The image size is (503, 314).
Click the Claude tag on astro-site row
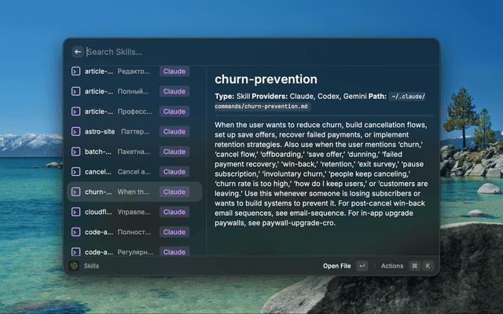click(x=174, y=131)
